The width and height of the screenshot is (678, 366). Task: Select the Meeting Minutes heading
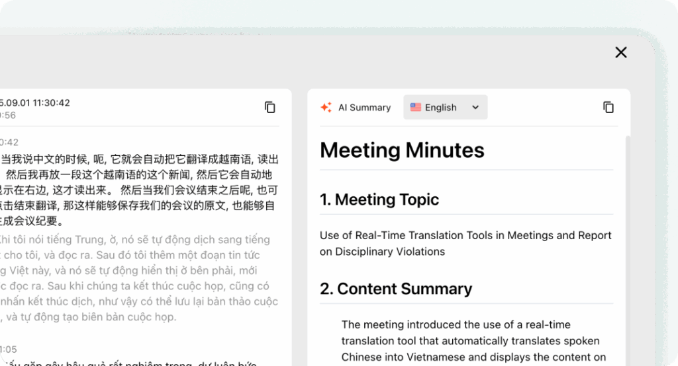[402, 150]
